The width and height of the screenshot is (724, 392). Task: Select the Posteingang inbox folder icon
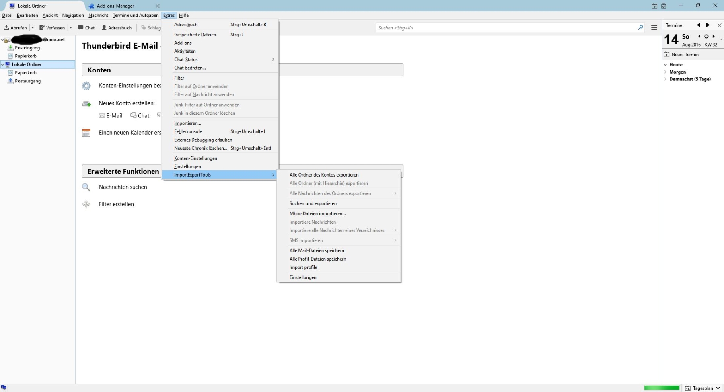coord(11,48)
